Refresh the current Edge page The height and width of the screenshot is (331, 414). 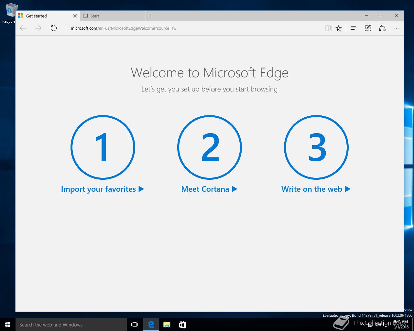click(x=54, y=28)
